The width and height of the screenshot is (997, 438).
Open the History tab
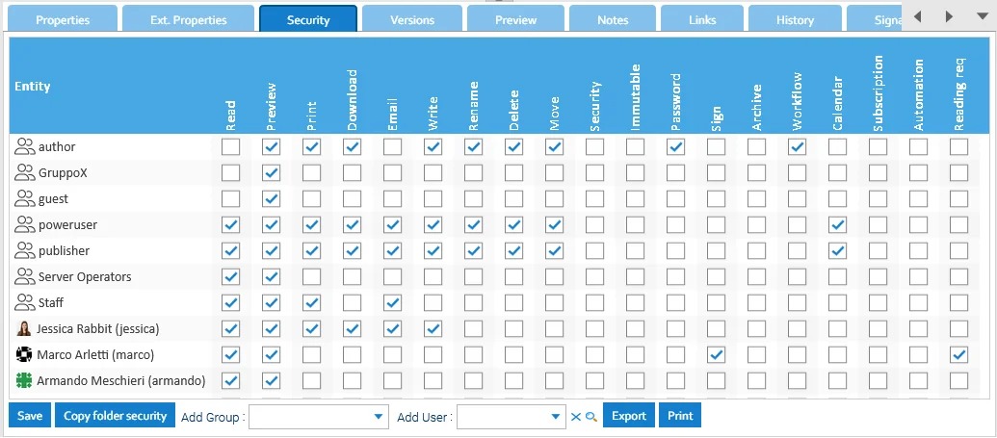click(795, 19)
